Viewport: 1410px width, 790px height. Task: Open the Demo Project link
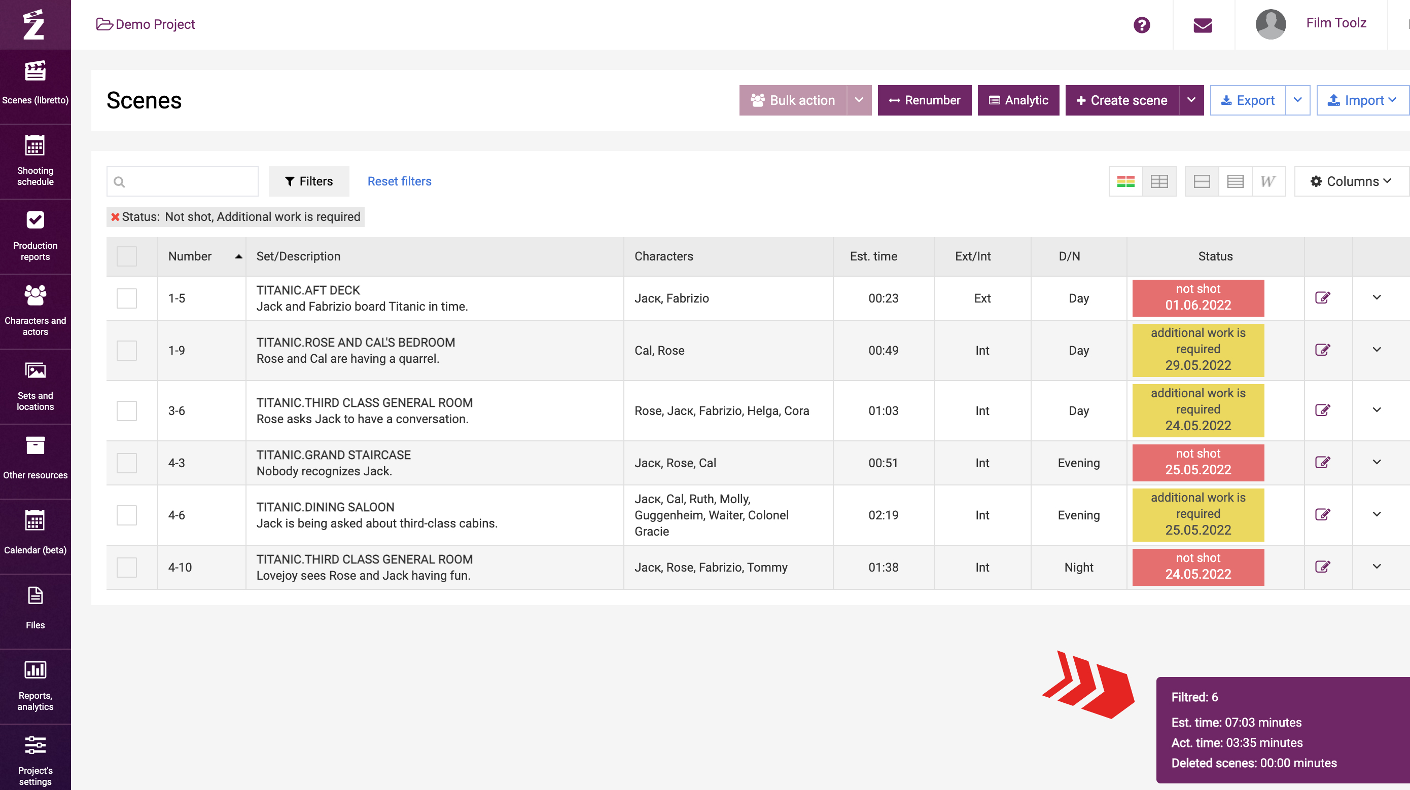(146, 25)
